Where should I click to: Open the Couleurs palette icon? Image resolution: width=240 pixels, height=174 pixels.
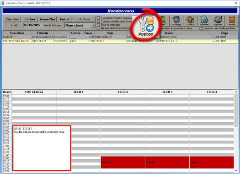pyautogui.click(x=190, y=21)
